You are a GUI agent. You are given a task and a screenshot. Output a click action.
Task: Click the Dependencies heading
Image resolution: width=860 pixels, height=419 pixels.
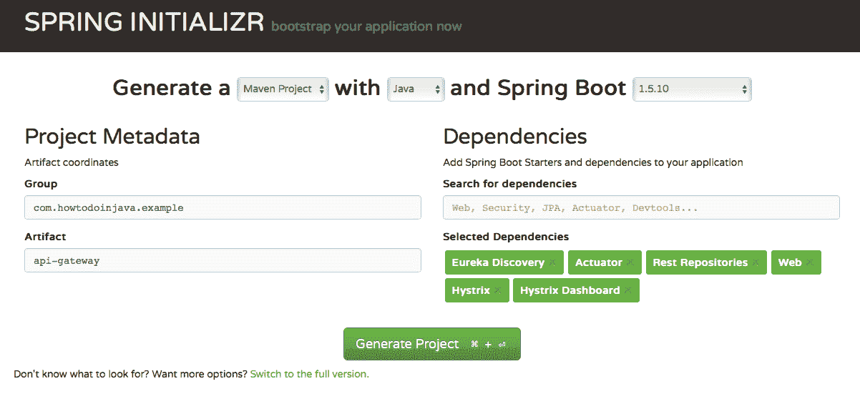click(515, 137)
